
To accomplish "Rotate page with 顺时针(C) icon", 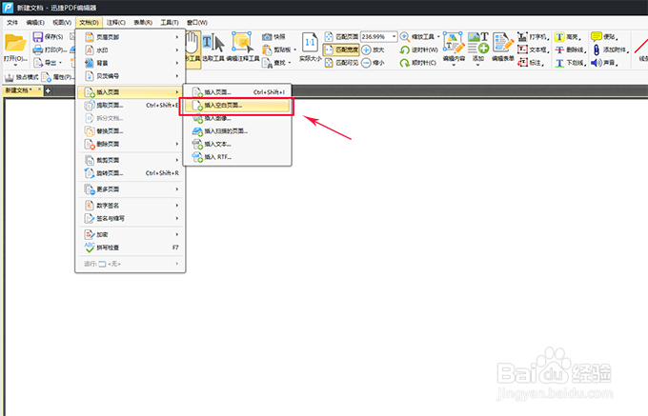I will click(x=405, y=63).
